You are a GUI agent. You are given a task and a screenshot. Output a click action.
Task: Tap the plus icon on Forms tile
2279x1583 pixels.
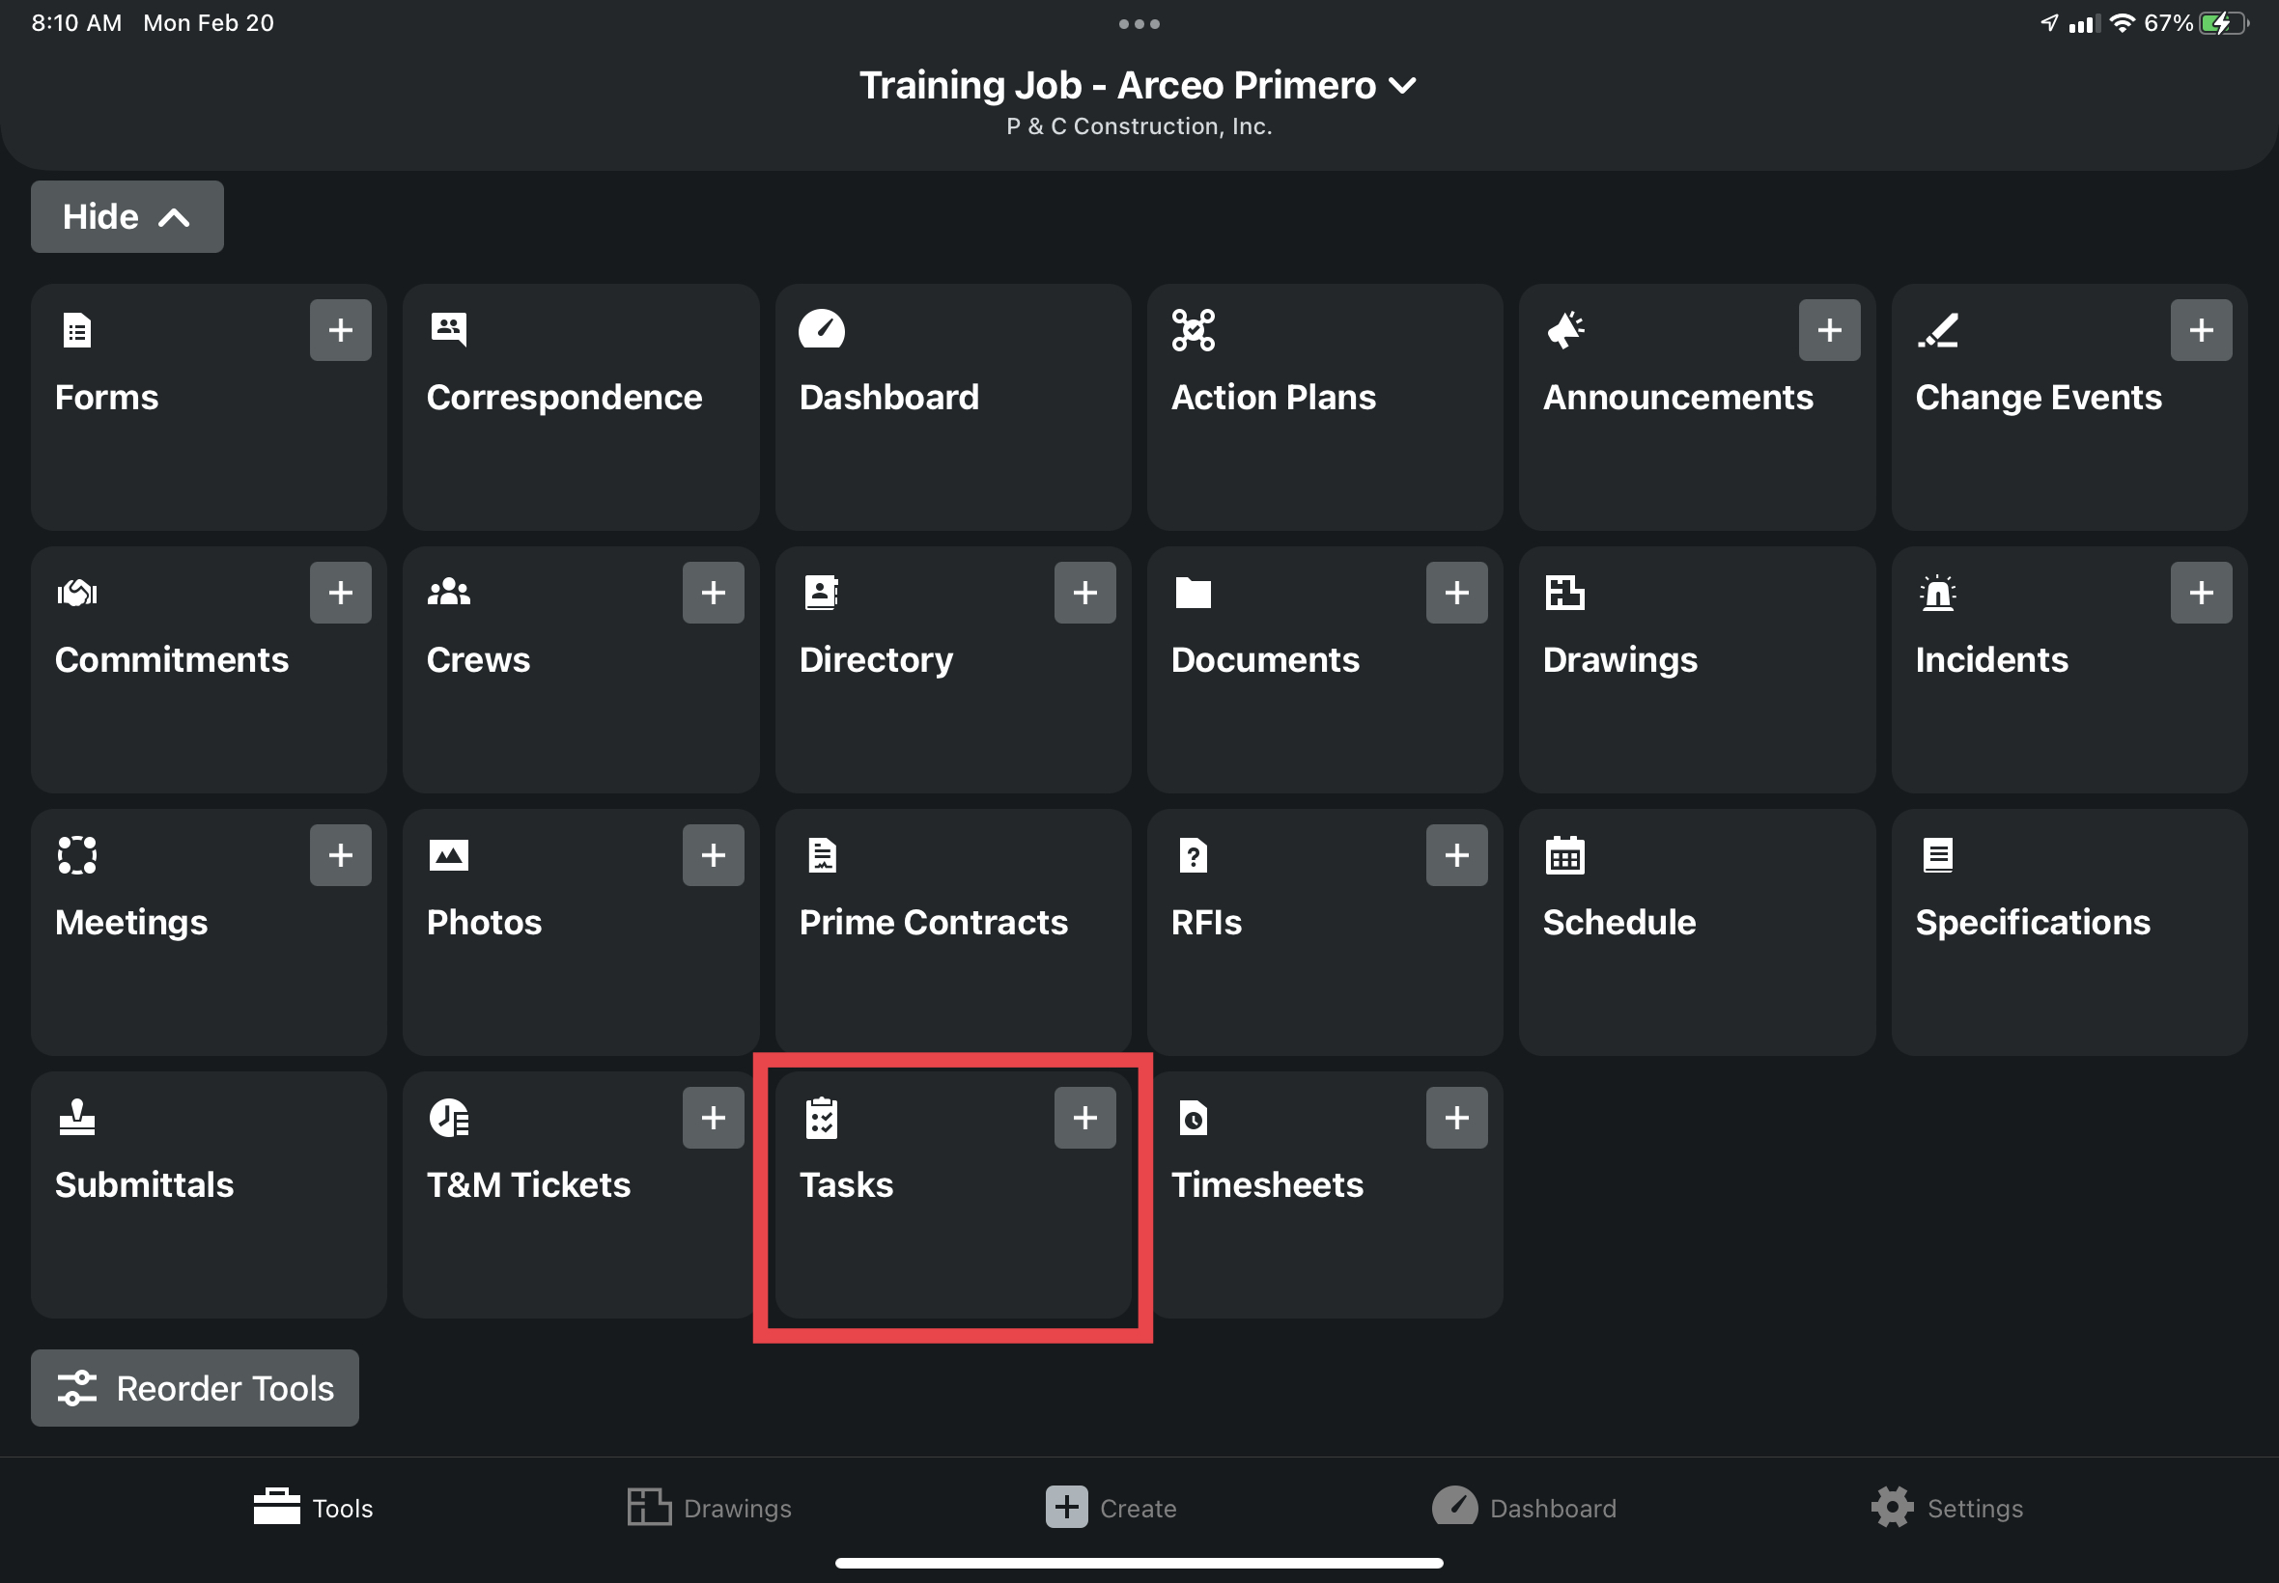click(340, 330)
